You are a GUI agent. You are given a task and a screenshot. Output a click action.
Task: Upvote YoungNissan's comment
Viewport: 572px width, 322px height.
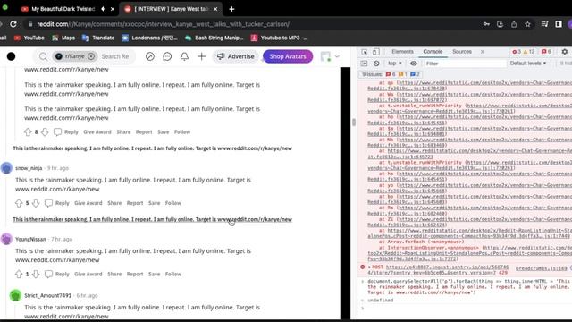[x=19, y=274]
